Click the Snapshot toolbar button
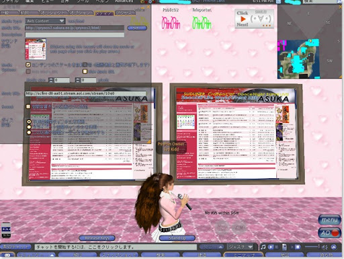The width and height of the screenshot is (344, 259). pyautogui.click(x=118, y=255)
